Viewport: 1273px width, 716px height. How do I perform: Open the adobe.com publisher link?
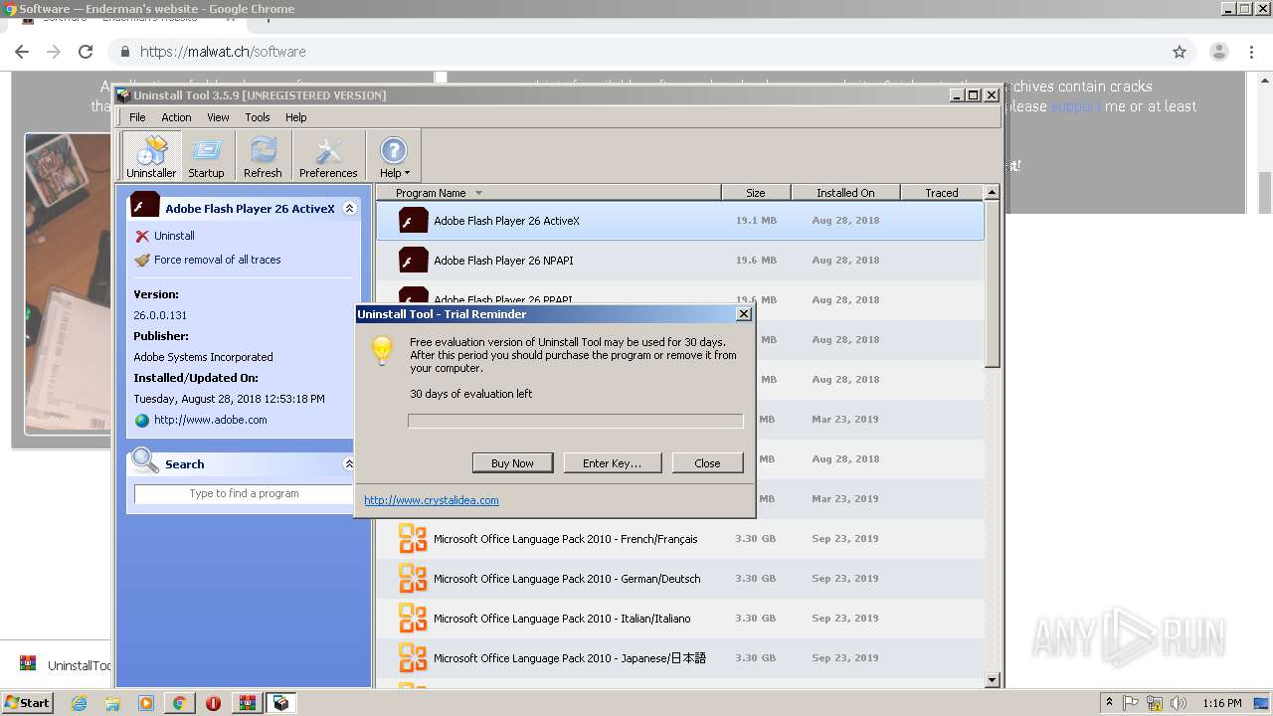(x=210, y=420)
